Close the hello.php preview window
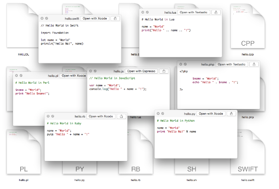Screen dimensions: 279x189 click(x=180, y=64)
